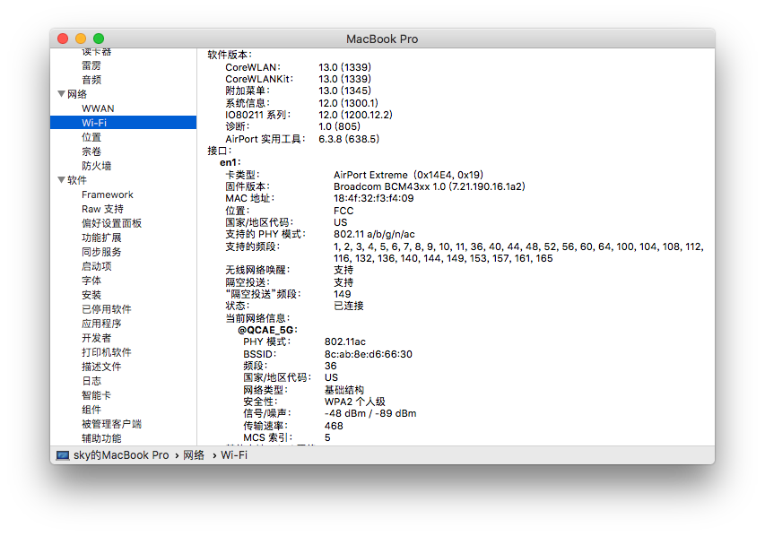The width and height of the screenshot is (765, 536).
Task: Click the 已连接 status value
Action: point(348,306)
